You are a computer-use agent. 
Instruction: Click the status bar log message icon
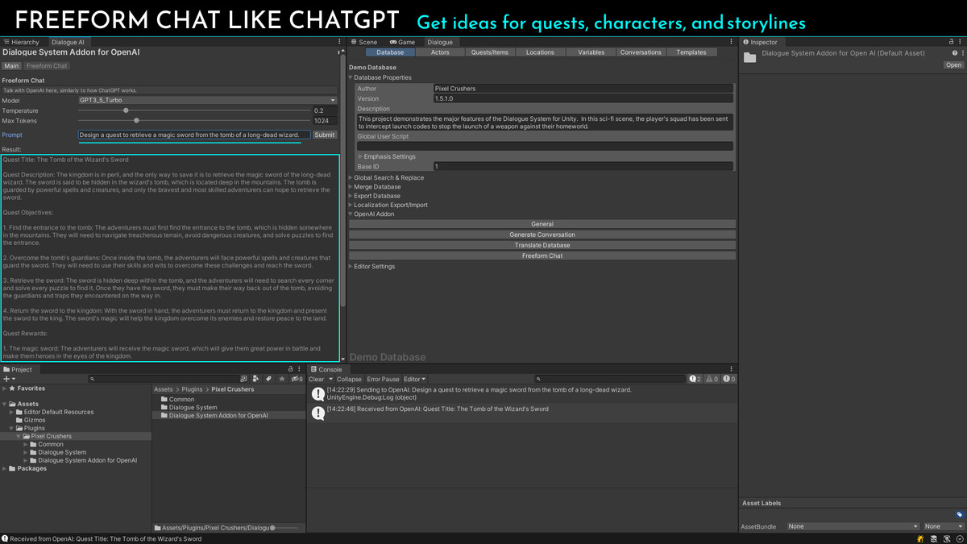click(5, 538)
